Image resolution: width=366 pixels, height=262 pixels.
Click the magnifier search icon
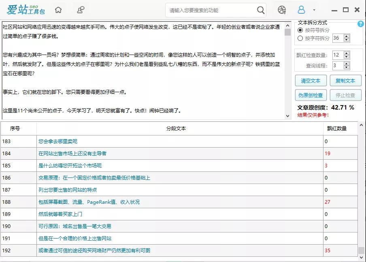[261, 10]
